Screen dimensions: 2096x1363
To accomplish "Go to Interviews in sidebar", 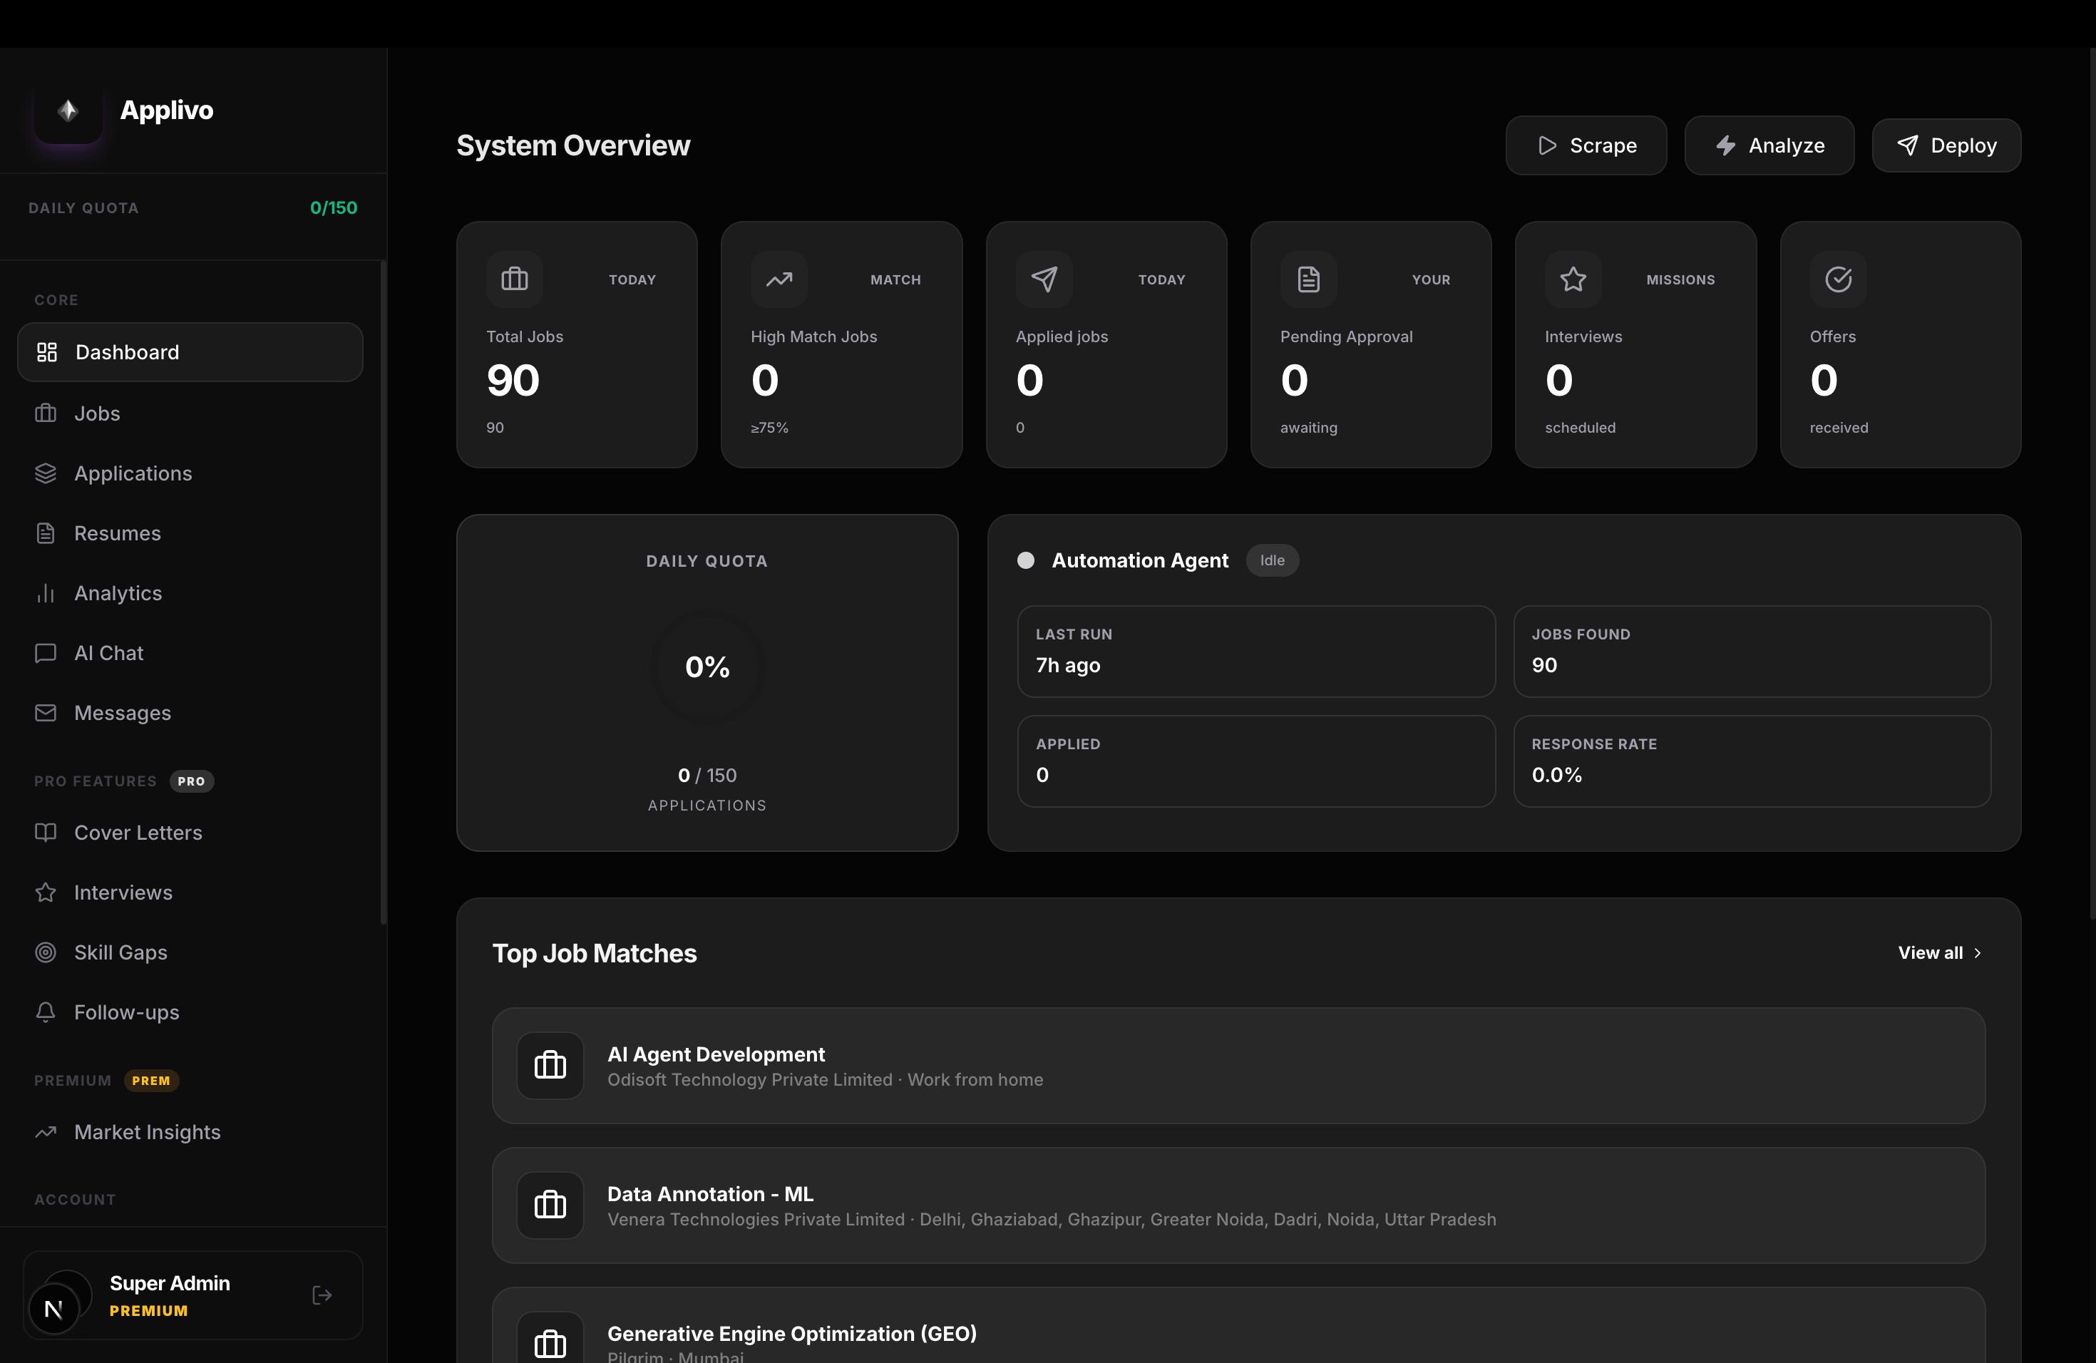I will click(190, 892).
